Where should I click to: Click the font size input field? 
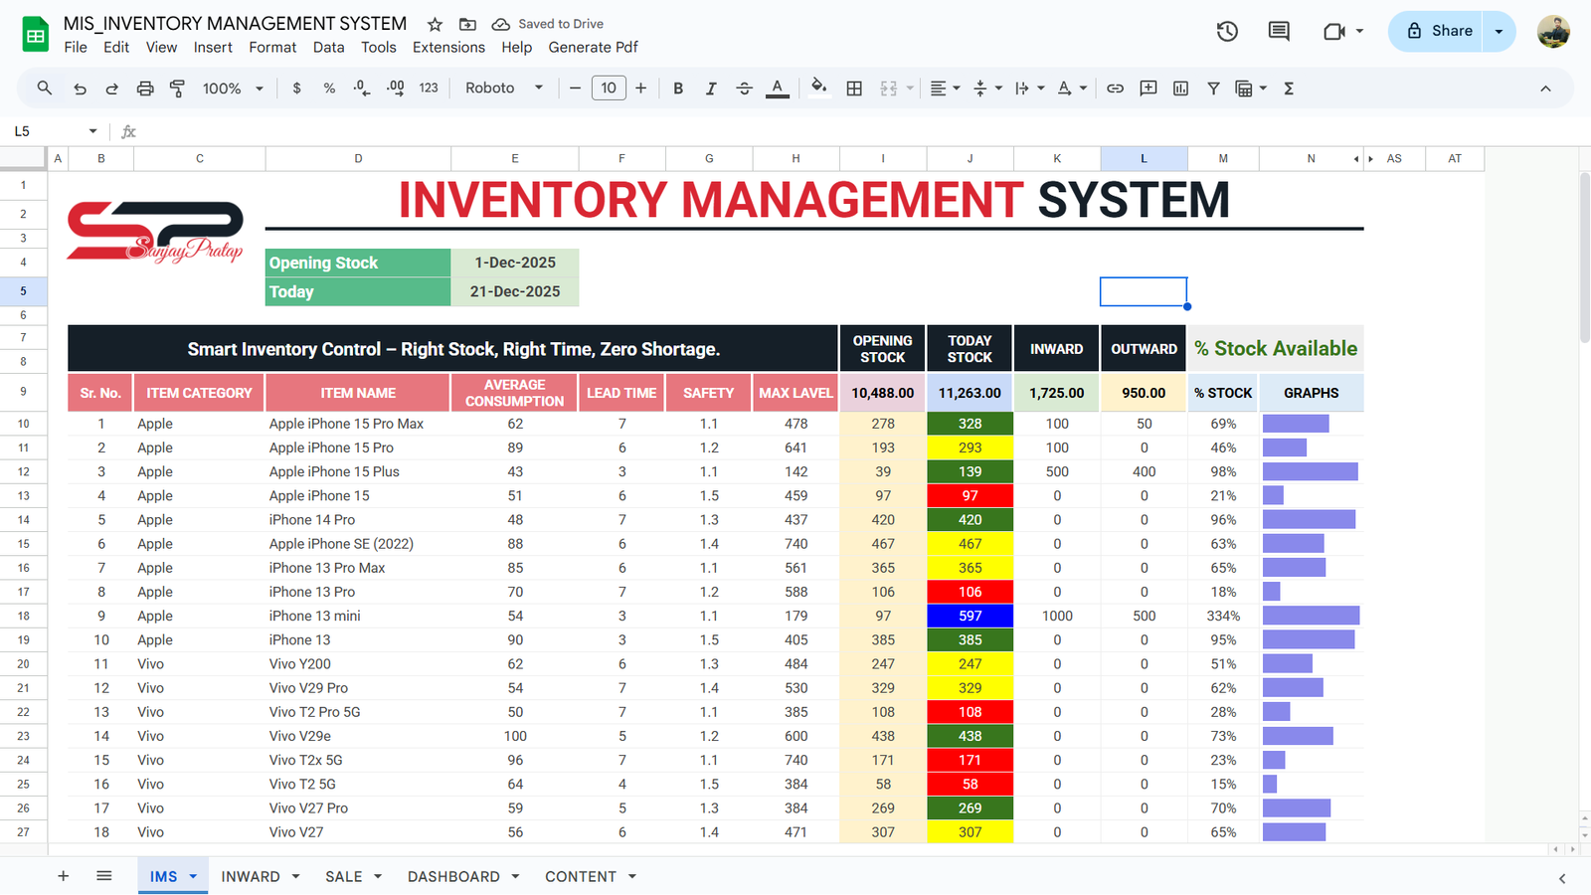tap(609, 89)
